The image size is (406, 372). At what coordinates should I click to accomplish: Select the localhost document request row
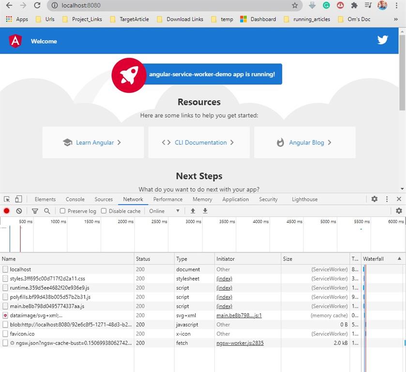click(x=180, y=269)
